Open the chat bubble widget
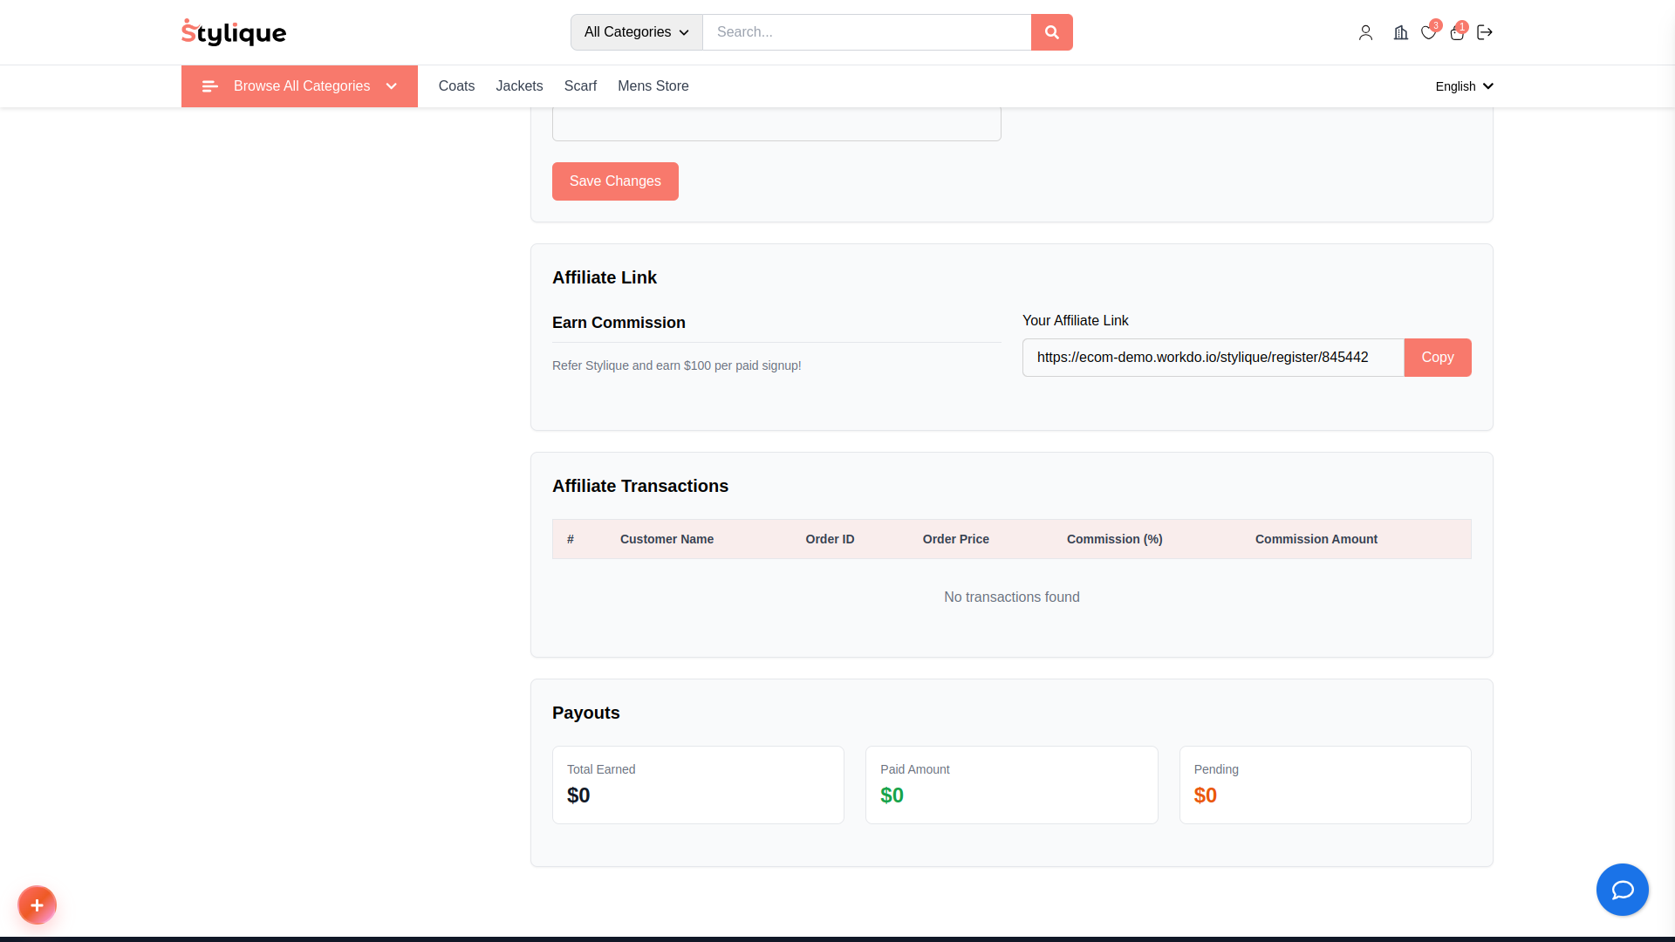 (1622, 890)
